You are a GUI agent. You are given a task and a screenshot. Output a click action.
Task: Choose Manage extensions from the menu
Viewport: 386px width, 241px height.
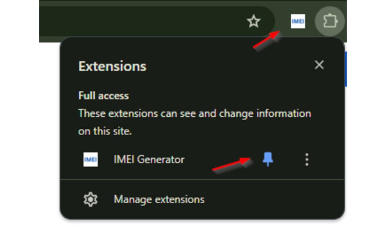coord(158,199)
